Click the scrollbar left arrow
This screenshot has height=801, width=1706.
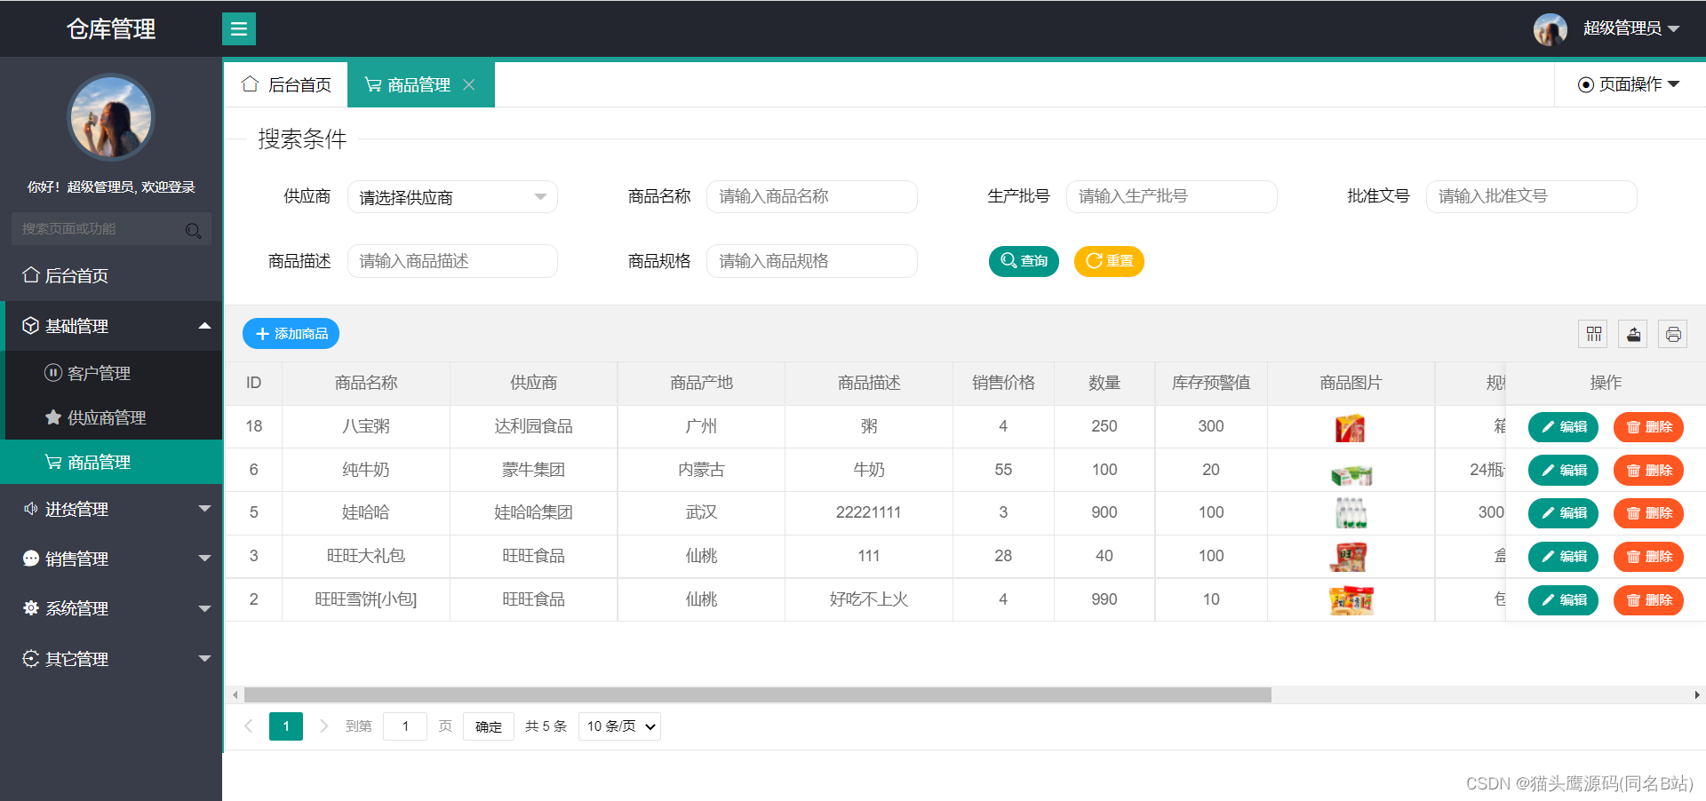click(x=235, y=694)
